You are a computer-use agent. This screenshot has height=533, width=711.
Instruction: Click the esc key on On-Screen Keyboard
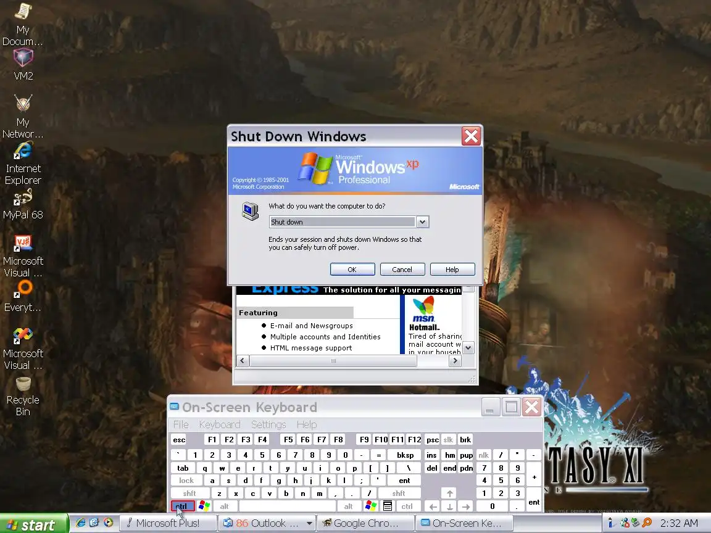[x=179, y=440]
